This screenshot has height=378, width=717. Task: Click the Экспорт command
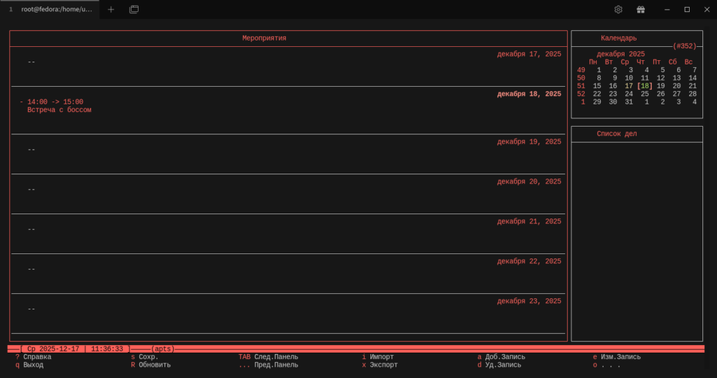pyautogui.click(x=383, y=365)
